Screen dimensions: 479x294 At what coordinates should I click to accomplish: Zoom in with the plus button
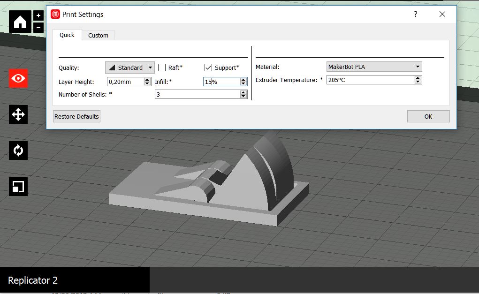pos(38,15)
